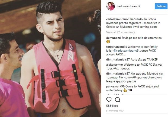The height and width of the screenshot is (117, 168).
Task: Open the comment speech bubble icon
Action: [117, 100]
